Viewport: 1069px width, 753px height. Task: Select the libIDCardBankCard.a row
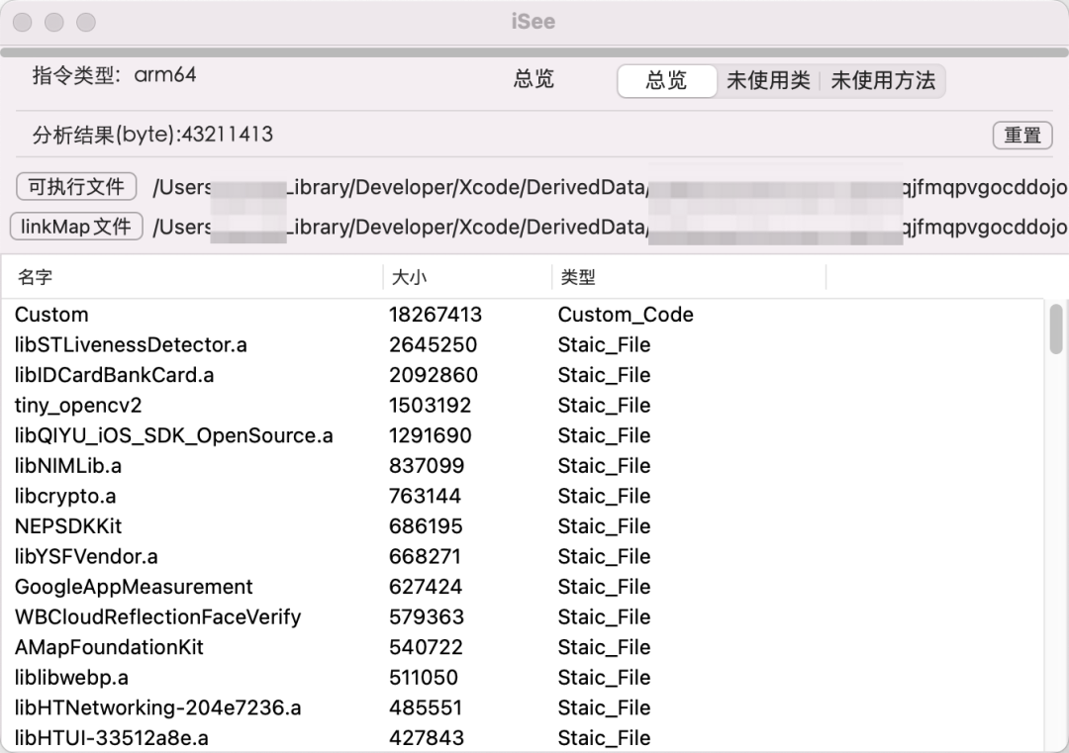523,375
